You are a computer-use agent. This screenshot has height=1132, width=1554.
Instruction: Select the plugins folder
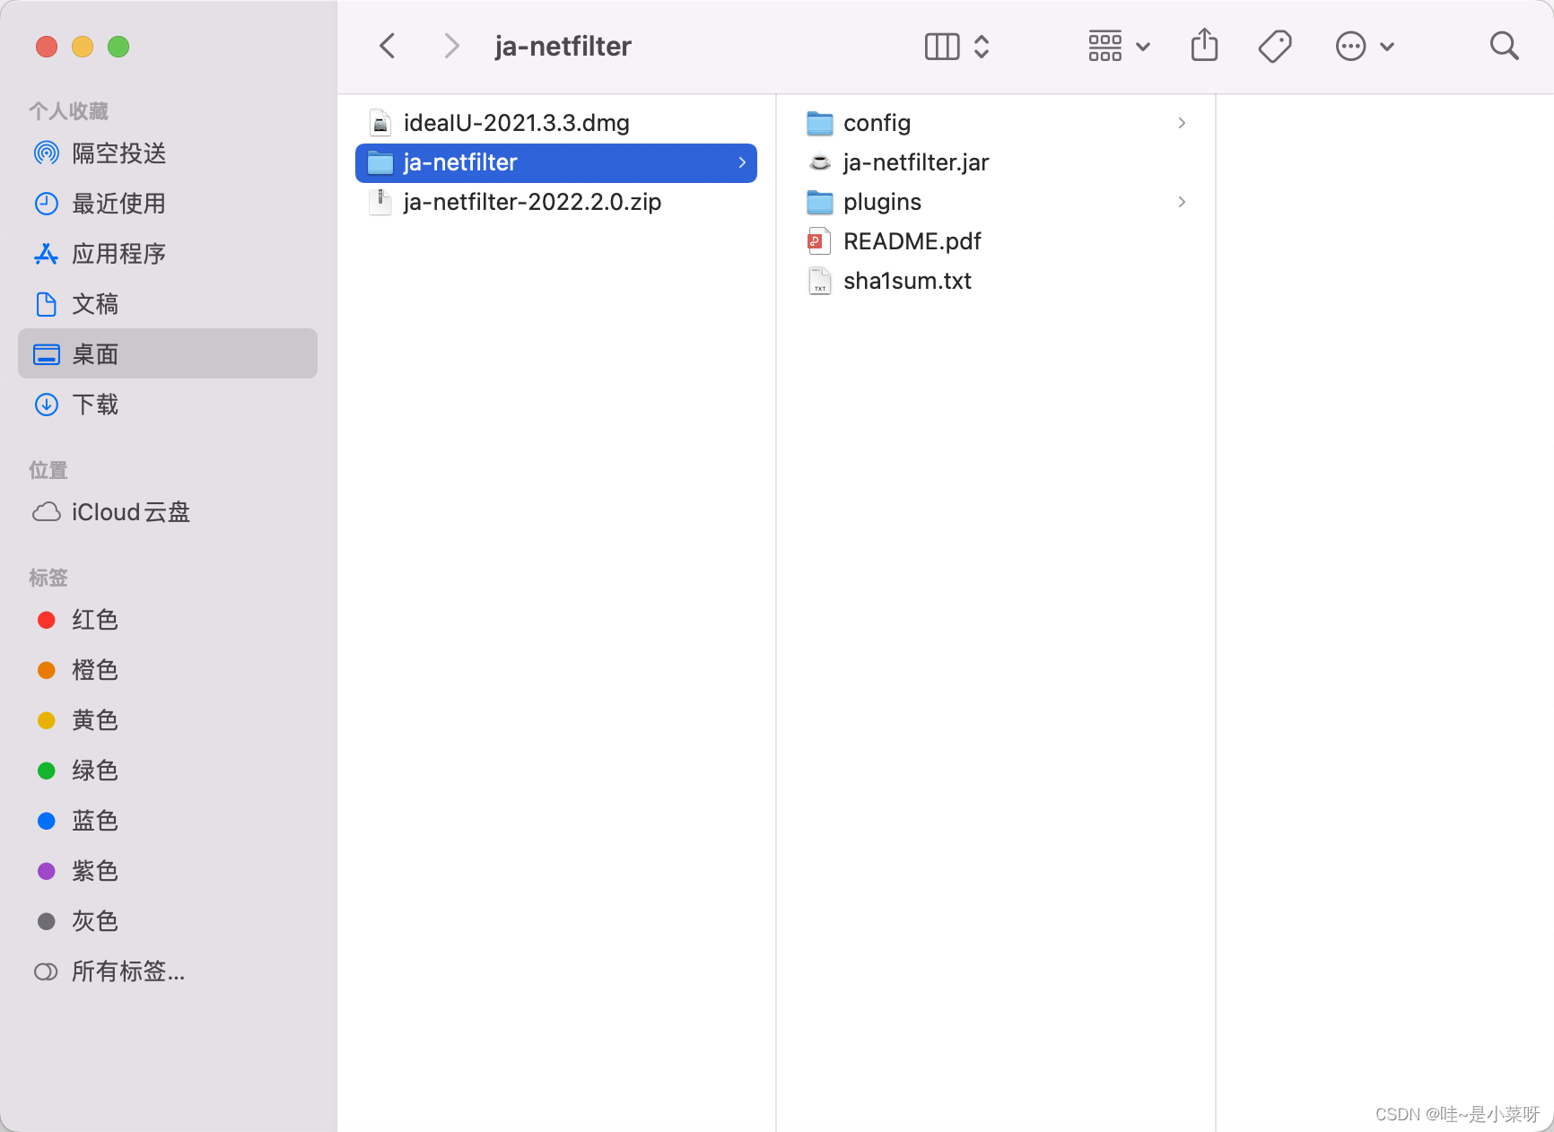[996, 202]
